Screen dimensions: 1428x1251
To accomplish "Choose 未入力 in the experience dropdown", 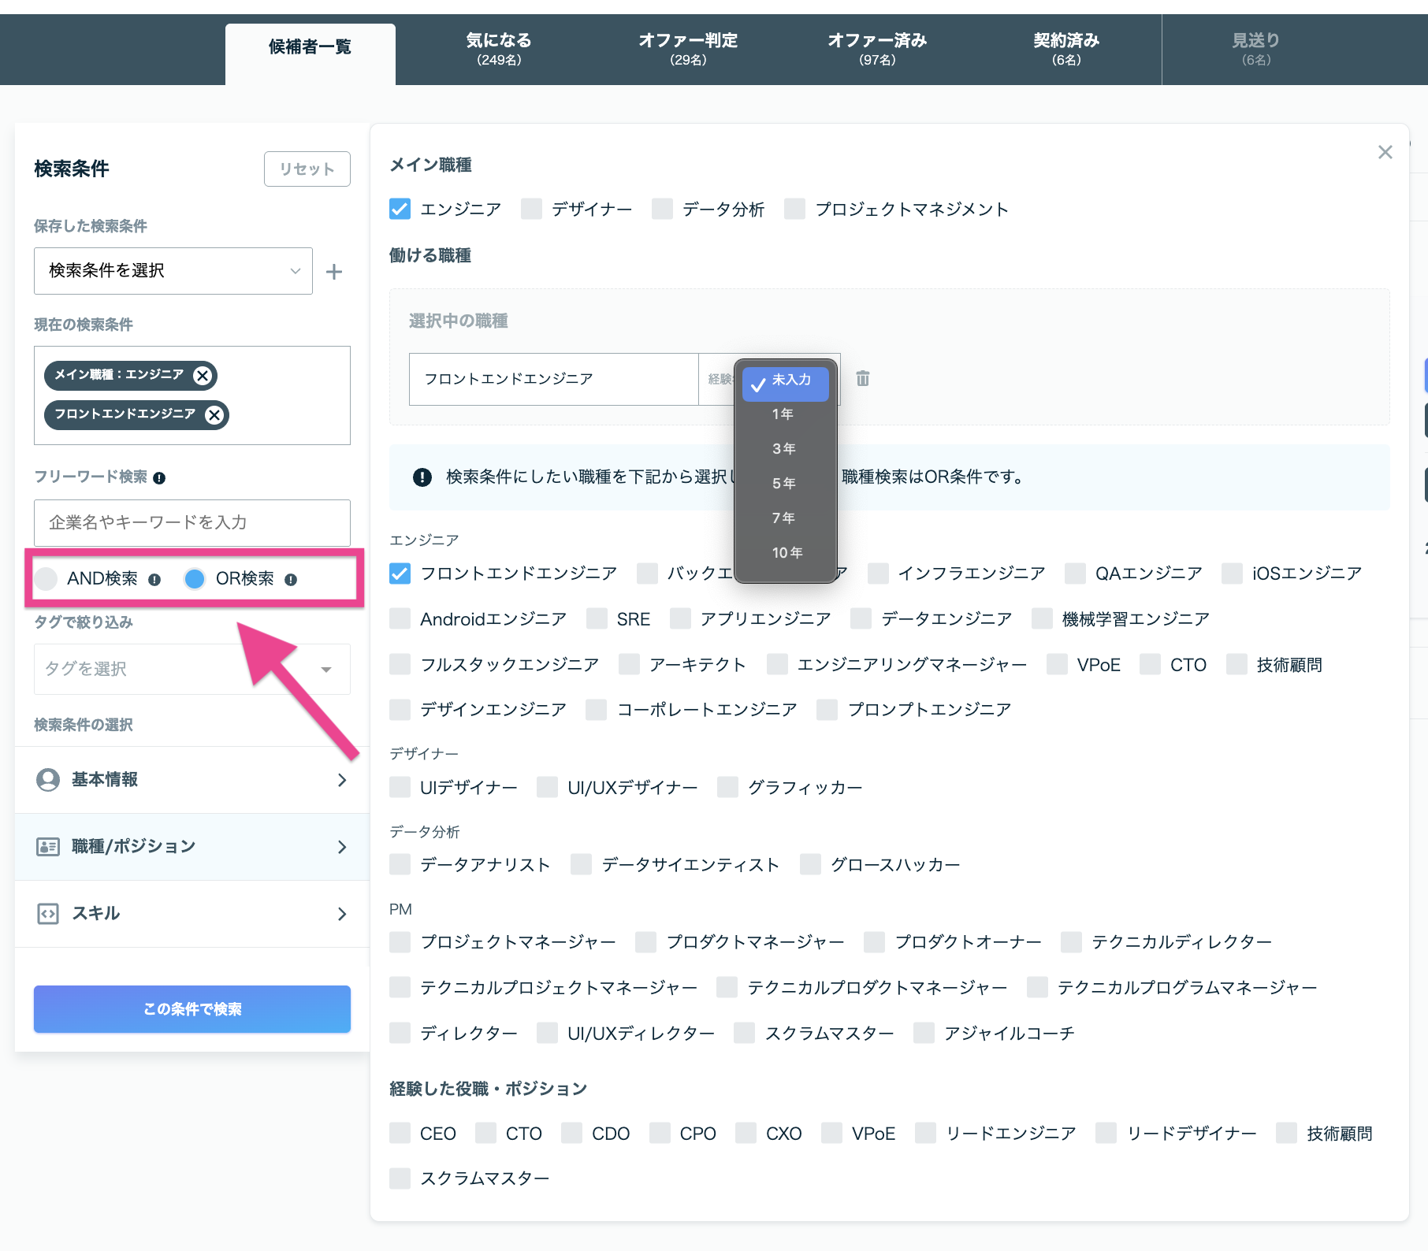I will (785, 384).
